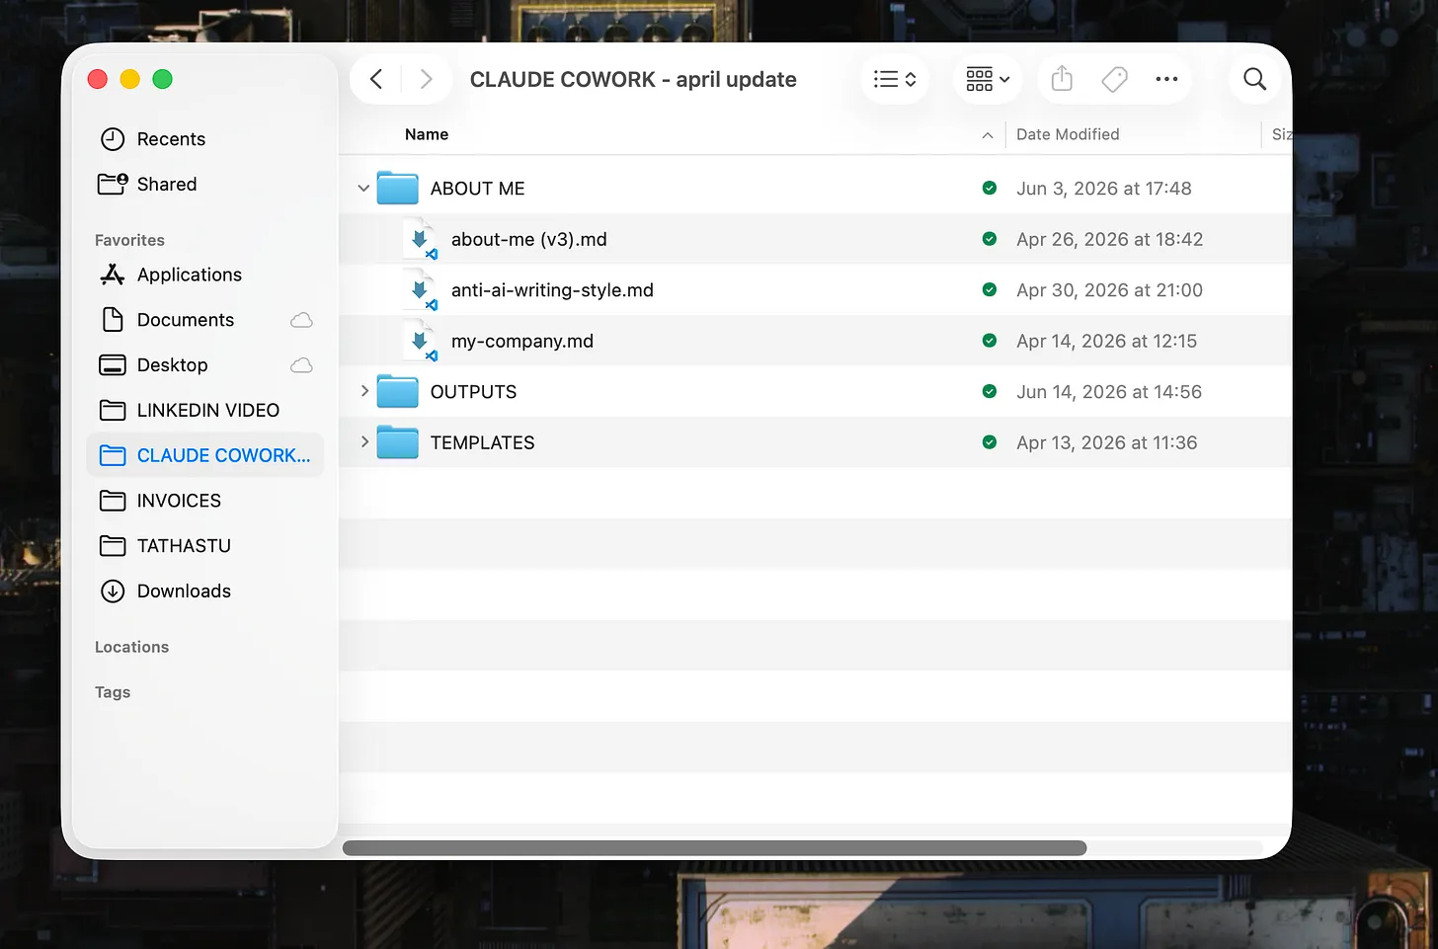The image size is (1438, 949).
Task: Click the about-me (v3).md file icon
Action: (x=421, y=239)
